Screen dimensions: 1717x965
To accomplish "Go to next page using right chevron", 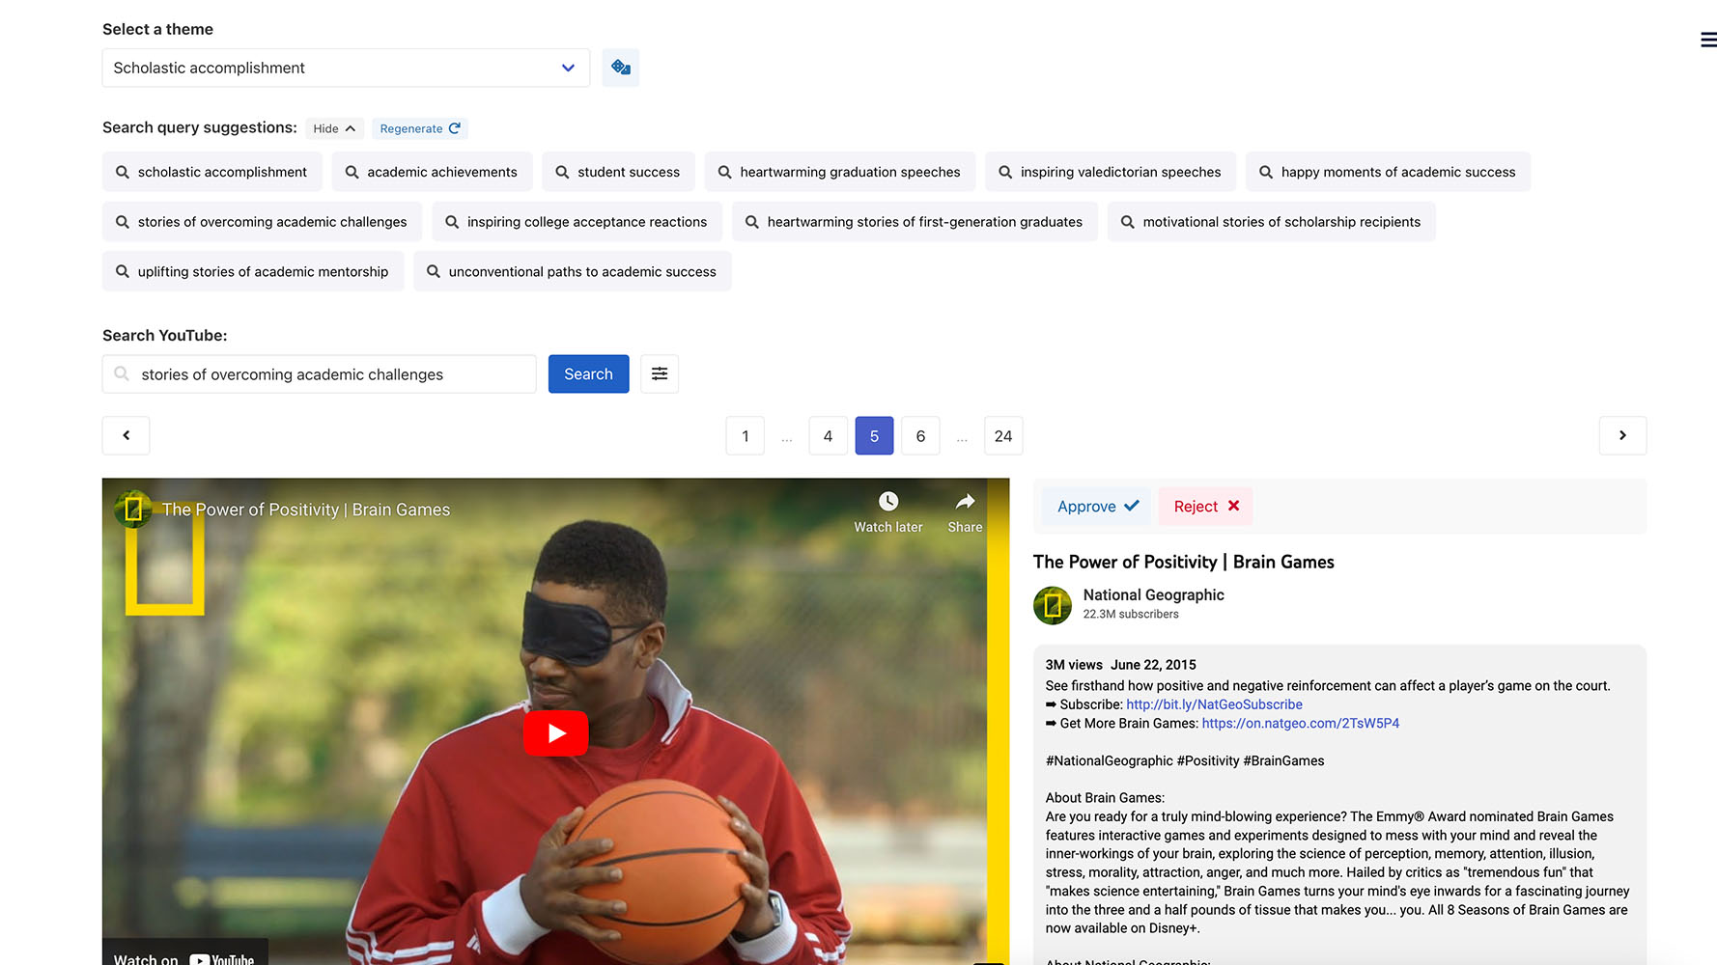I will click(1622, 436).
